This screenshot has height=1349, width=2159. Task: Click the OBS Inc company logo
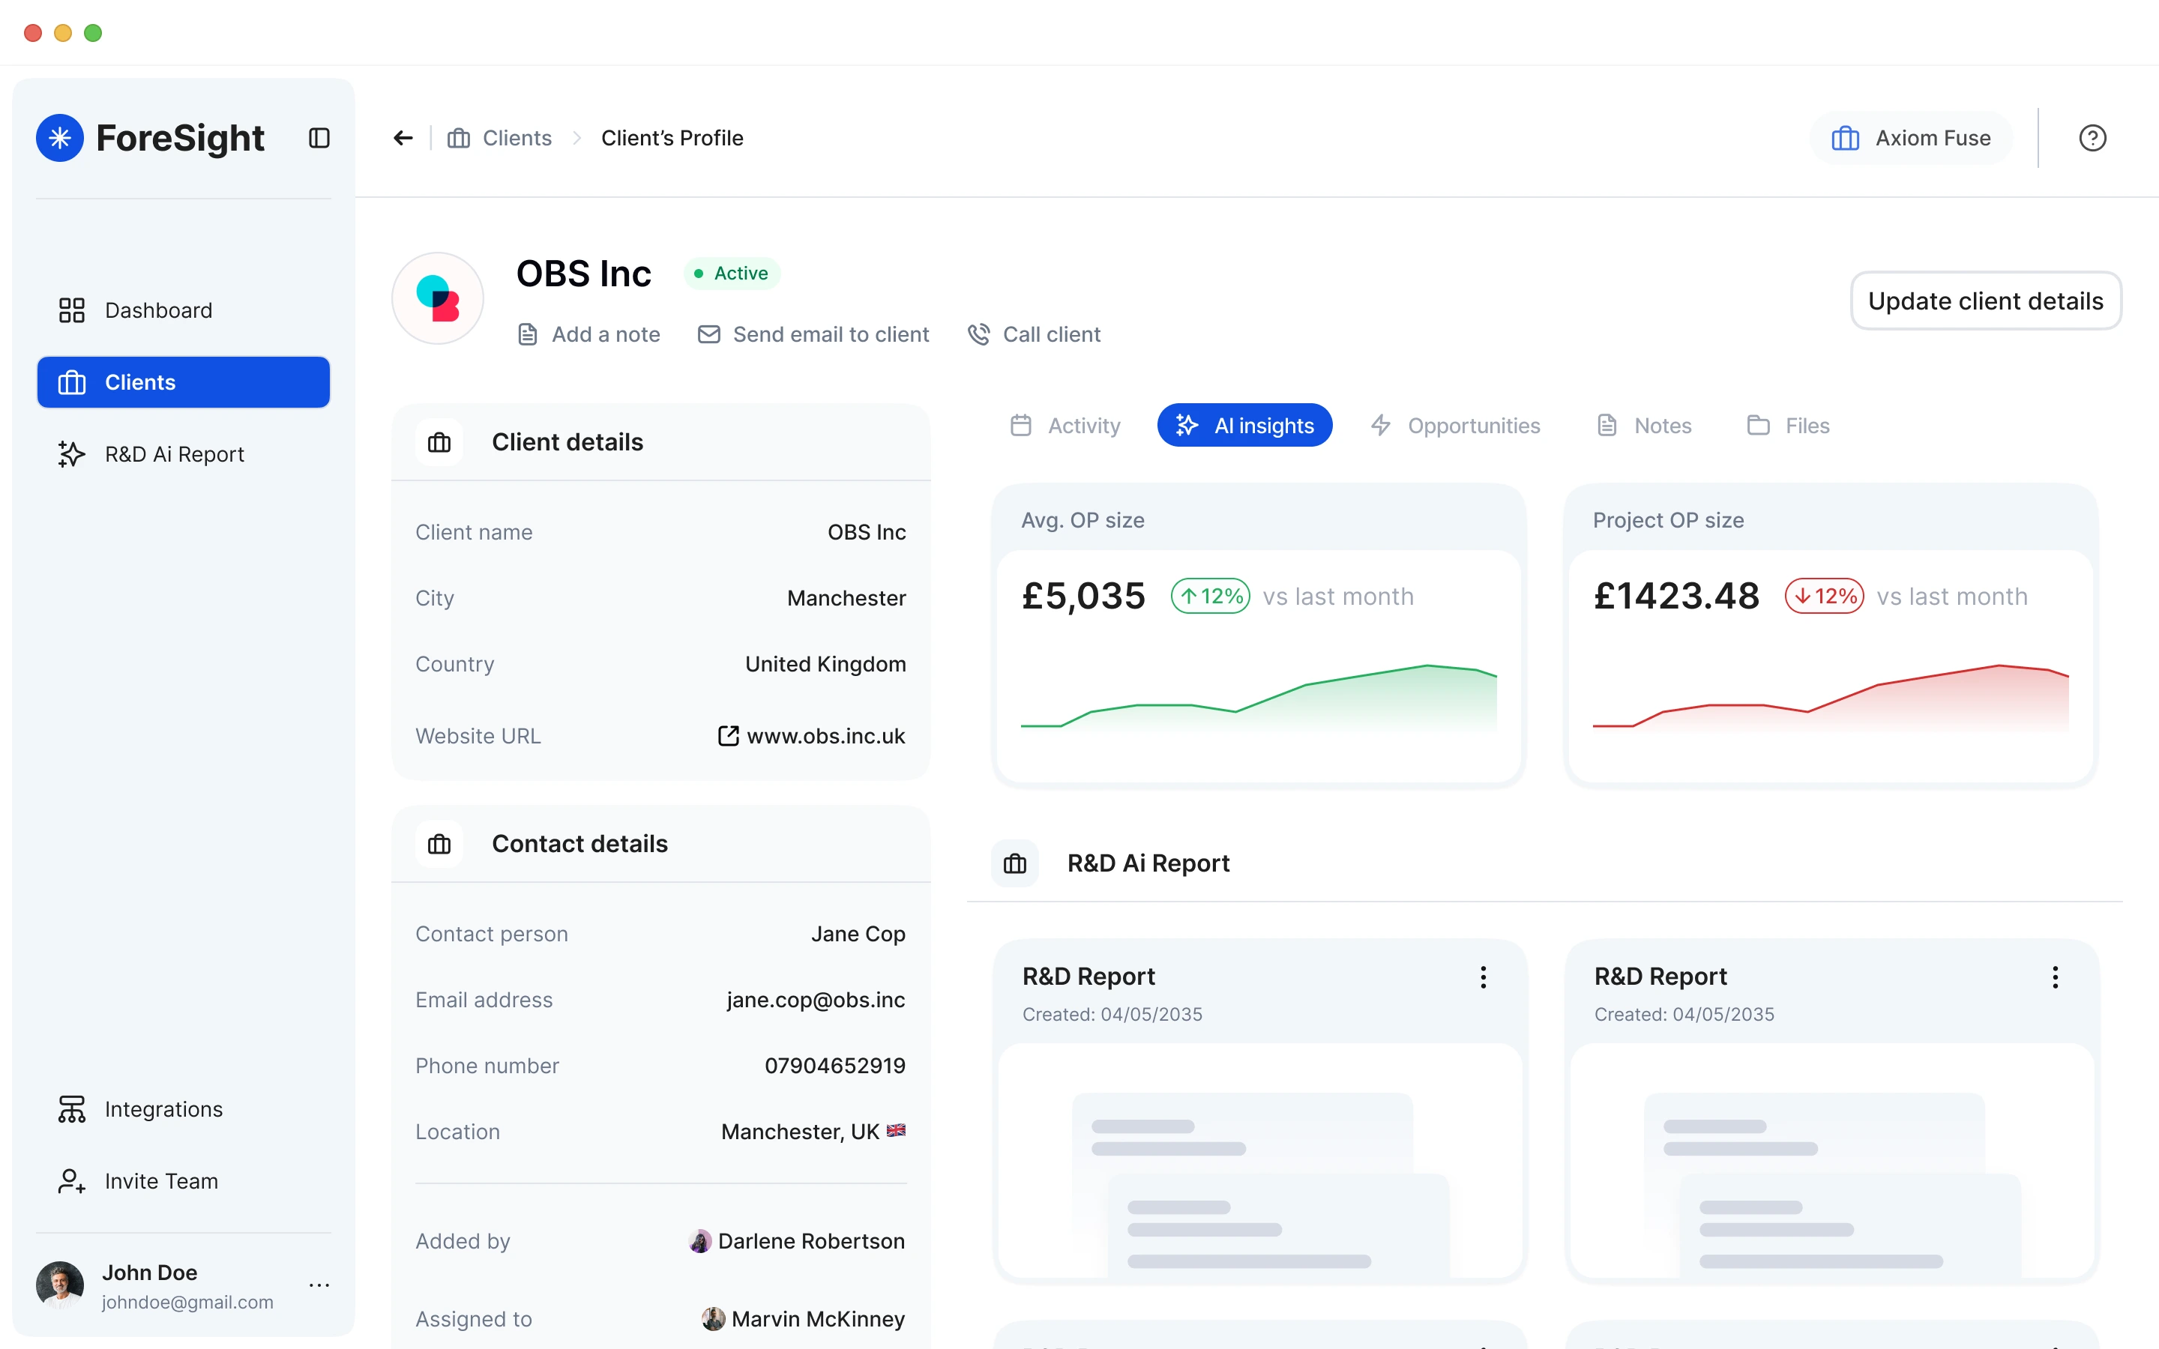[x=437, y=298]
